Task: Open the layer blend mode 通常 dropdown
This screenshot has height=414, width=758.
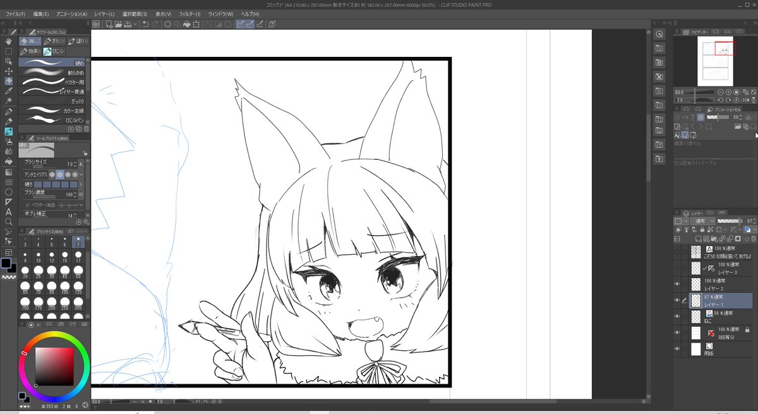Action: tap(702, 221)
